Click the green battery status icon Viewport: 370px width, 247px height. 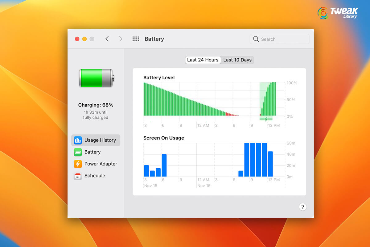(96, 78)
